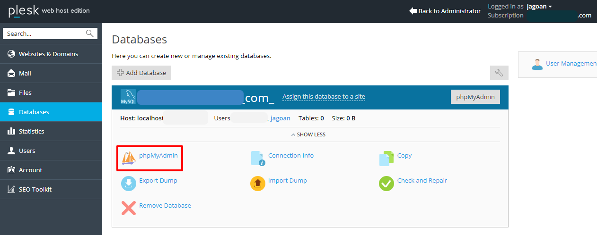The height and width of the screenshot is (235, 597).
Task: Click the Check and Repair checkmark icon
Action: pyautogui.click(x=386, y=183)
